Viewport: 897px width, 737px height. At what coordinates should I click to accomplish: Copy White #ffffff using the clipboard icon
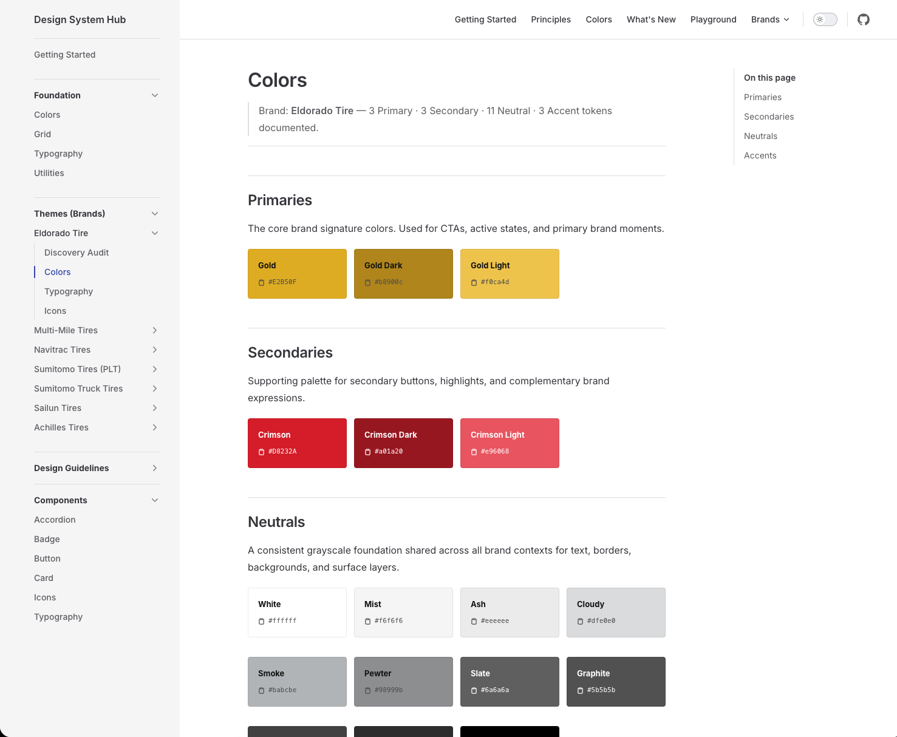pos(262,621)
